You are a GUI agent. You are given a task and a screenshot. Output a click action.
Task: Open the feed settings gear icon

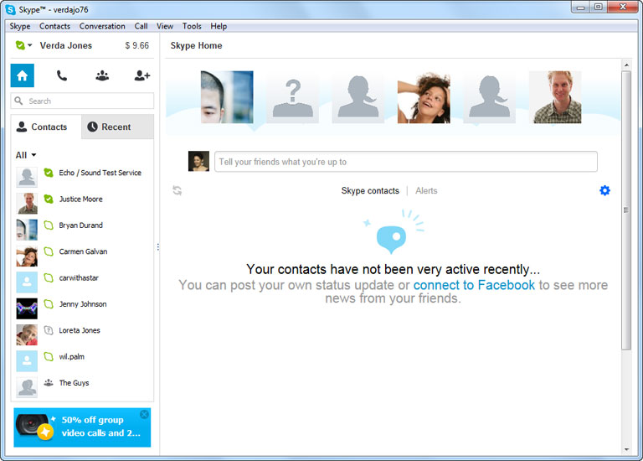point(604,190)
